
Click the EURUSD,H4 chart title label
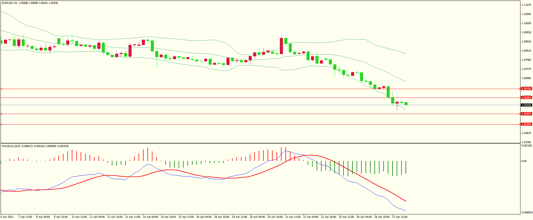[x=9, y=3]
